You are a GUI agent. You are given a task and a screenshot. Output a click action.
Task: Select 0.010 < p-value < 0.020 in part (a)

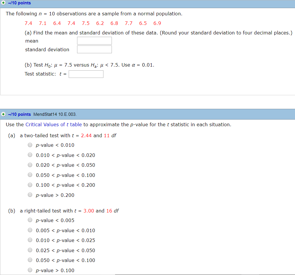tap(30, 155)
